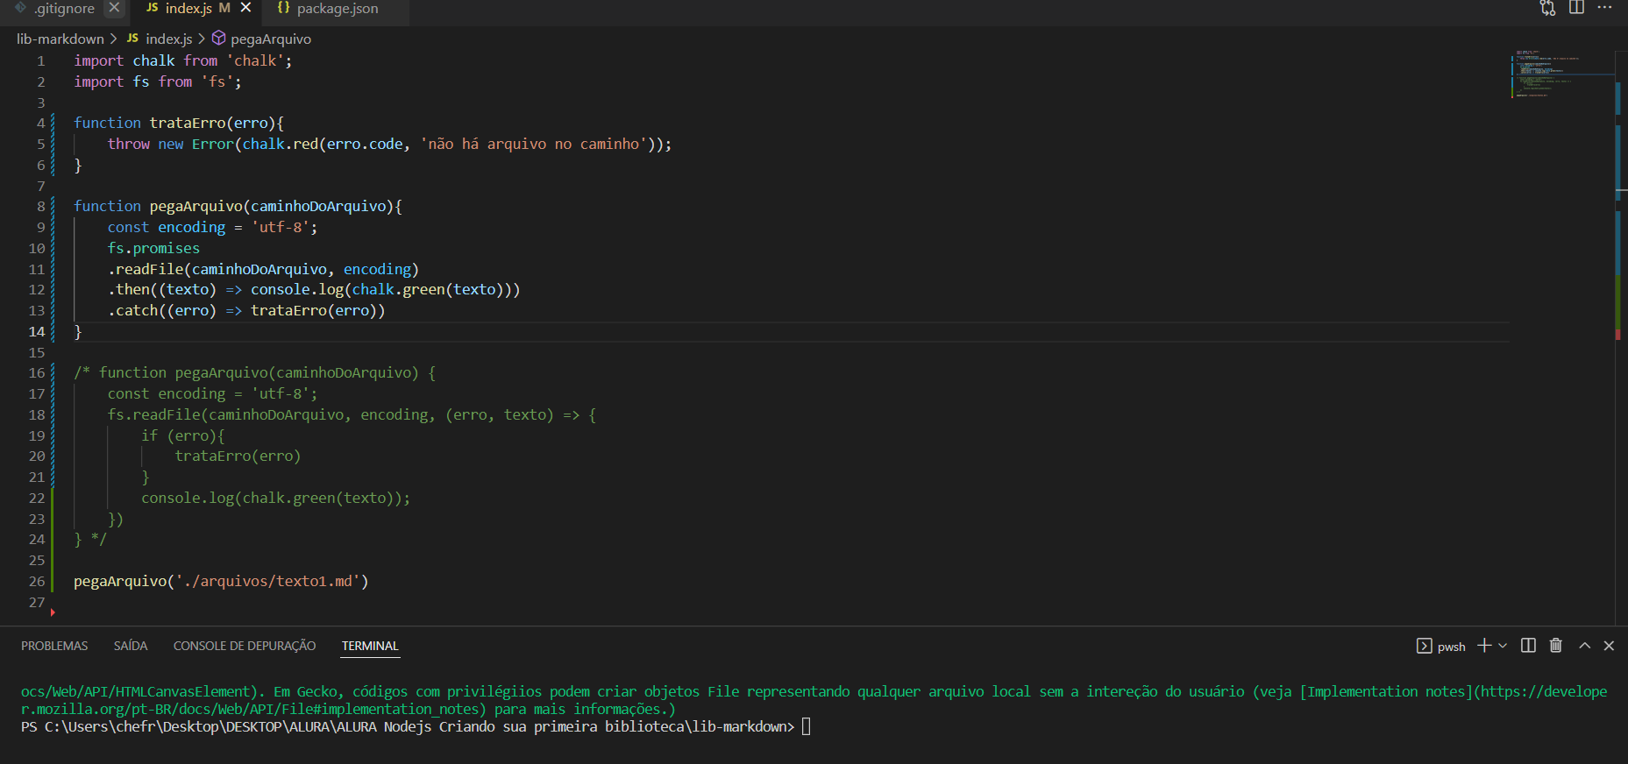Viewport: 1628px width, 764px height.
Task: Open the CONSOLE DE DEPURAÇÃO panel tab
Action: tap(245, 646)
